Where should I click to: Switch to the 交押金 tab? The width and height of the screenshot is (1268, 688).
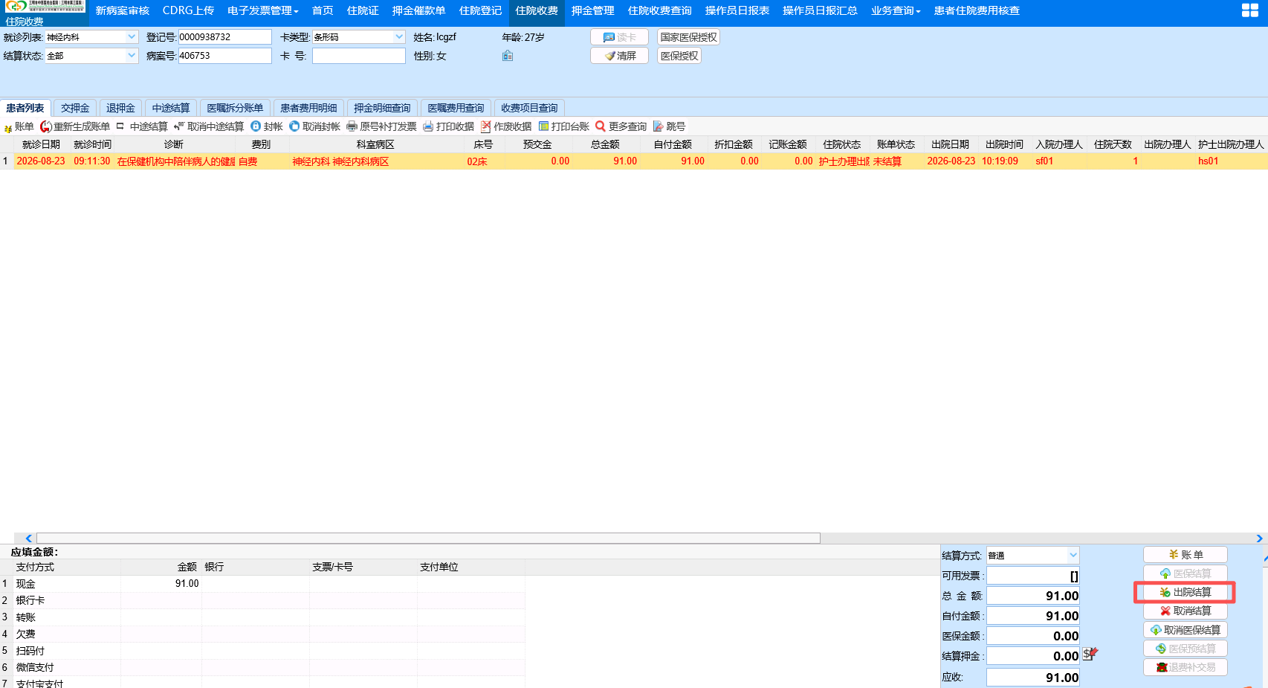(75, 108)
